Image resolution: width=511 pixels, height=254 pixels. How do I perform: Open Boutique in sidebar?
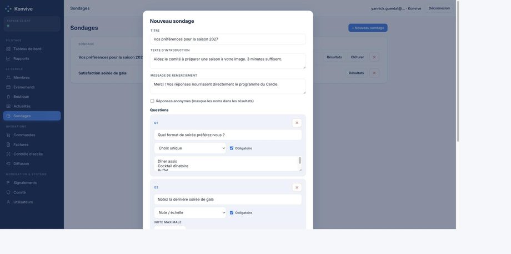(x=32, y=97)
